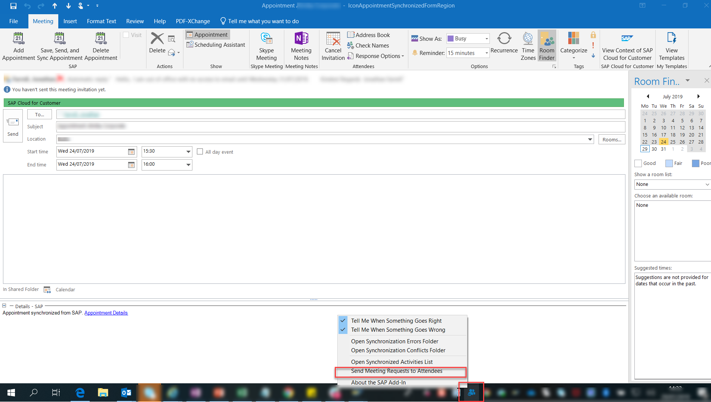Go to next month in Room Finder calendar
The height and width of the screenshot is (402, 711).
coord(698,96)
